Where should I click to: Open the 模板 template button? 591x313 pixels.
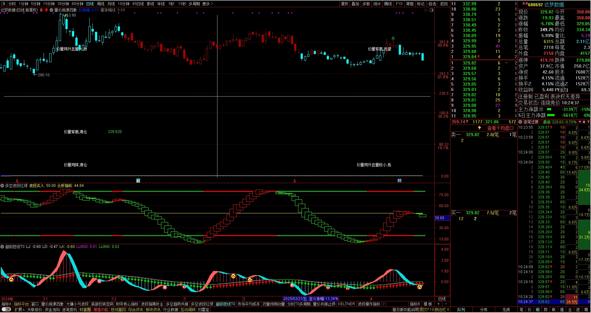pos(428,304)
